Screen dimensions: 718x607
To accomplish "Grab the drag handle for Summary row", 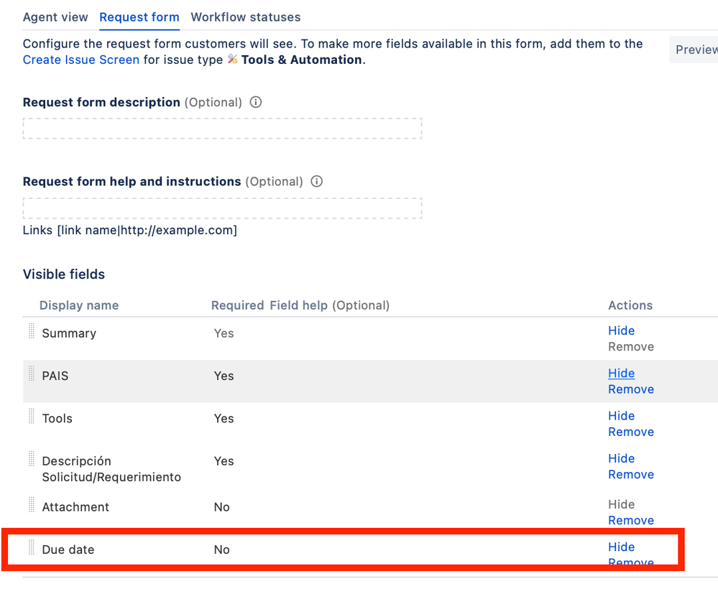I will point(32,330).
